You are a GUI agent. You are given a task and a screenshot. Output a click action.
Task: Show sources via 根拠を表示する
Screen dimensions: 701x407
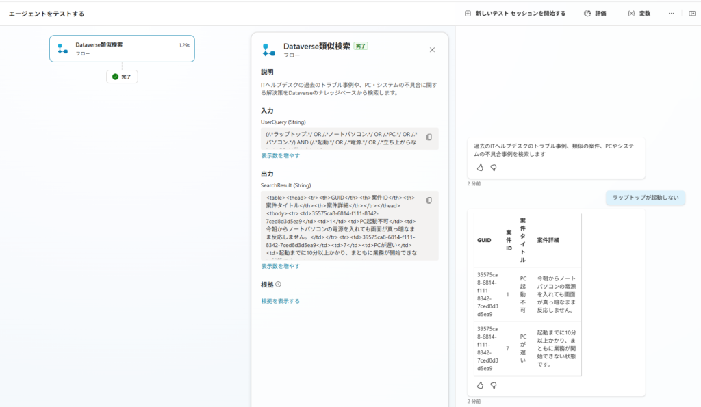tap(280, 301)
